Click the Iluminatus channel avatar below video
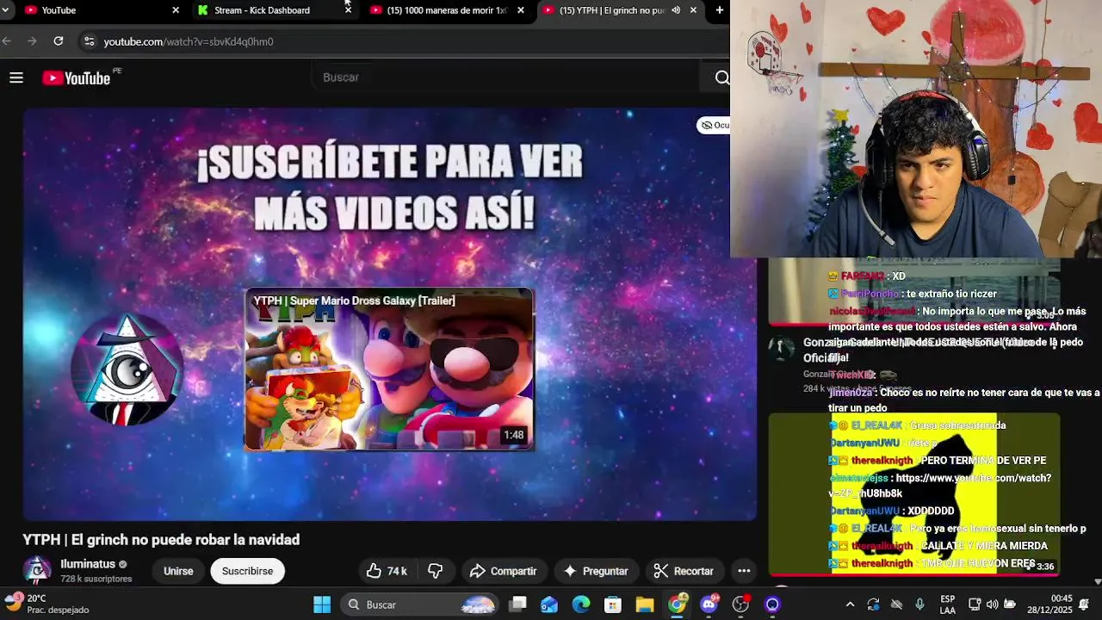1102x620 pixels. [36, 570]
